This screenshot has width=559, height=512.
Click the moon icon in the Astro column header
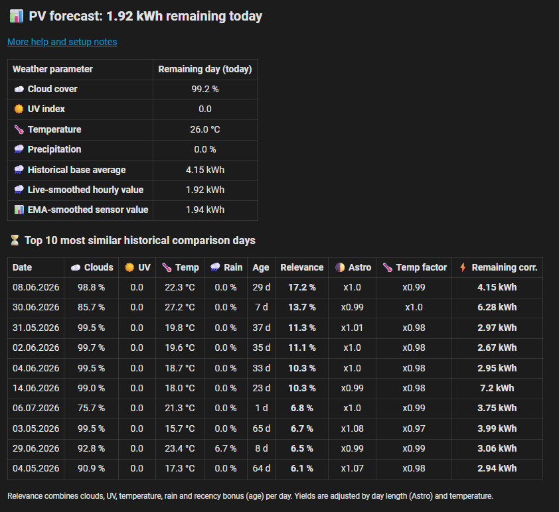[x=340, y=267]
